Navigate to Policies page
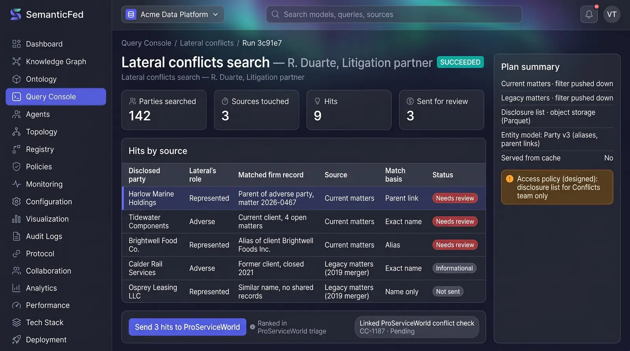This screenshot has width=630, height=351. (56, 167)
